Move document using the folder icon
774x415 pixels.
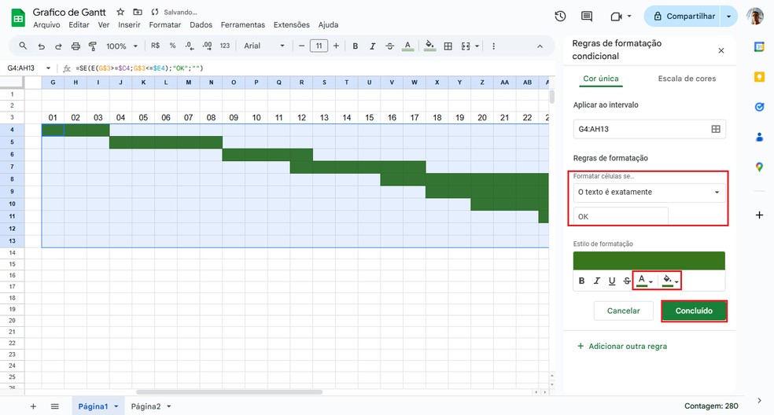click(x=138, y=12)
